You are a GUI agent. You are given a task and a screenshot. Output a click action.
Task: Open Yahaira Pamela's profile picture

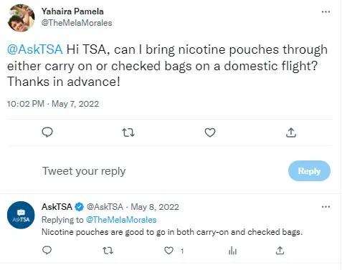(x=21, y=18)
